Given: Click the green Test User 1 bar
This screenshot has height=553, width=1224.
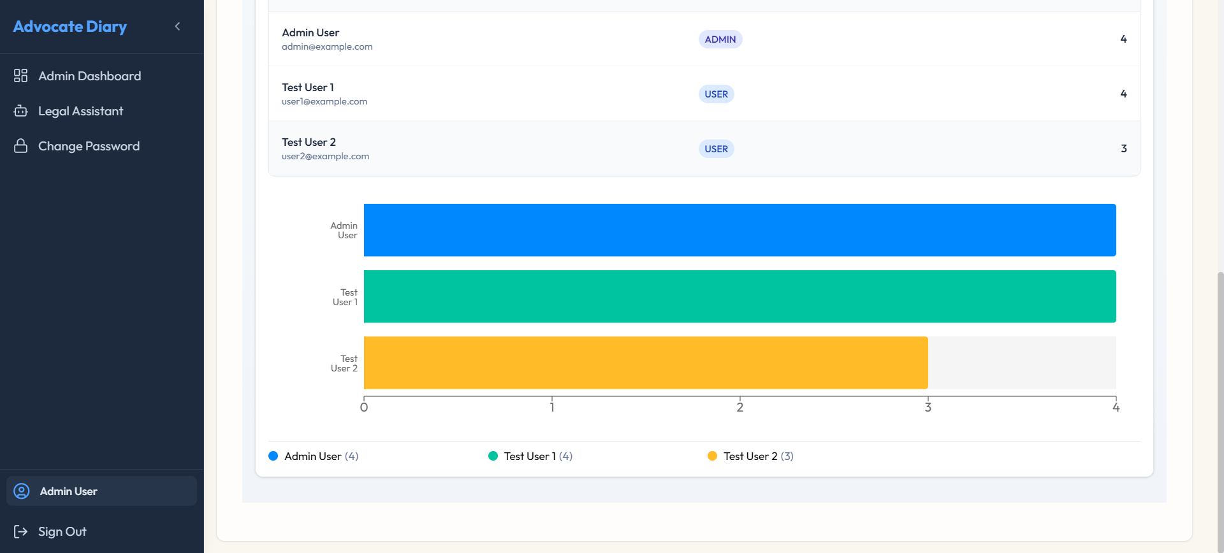Looking at the screenshot, I should click(x=739, y=296).
